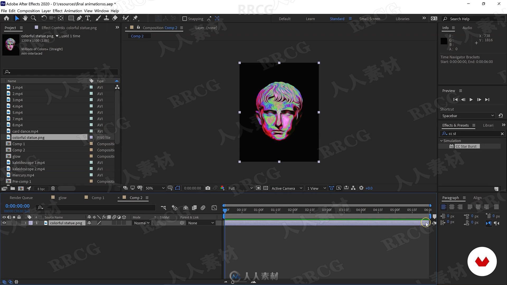Switch to the Audio panel tab

(x=467, y=28)
